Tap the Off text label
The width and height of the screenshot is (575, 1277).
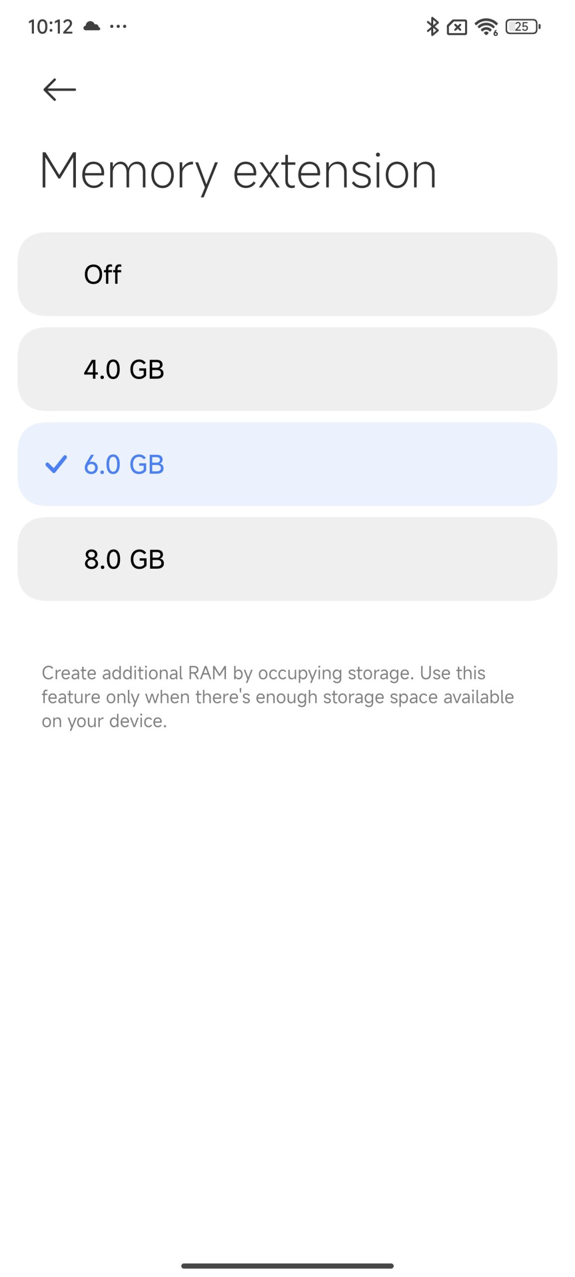coord(102,274)
